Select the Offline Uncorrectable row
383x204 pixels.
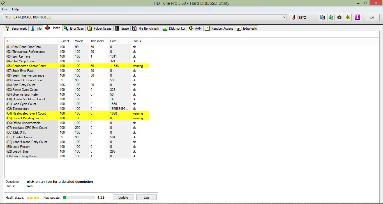click(x=77, y=123)
